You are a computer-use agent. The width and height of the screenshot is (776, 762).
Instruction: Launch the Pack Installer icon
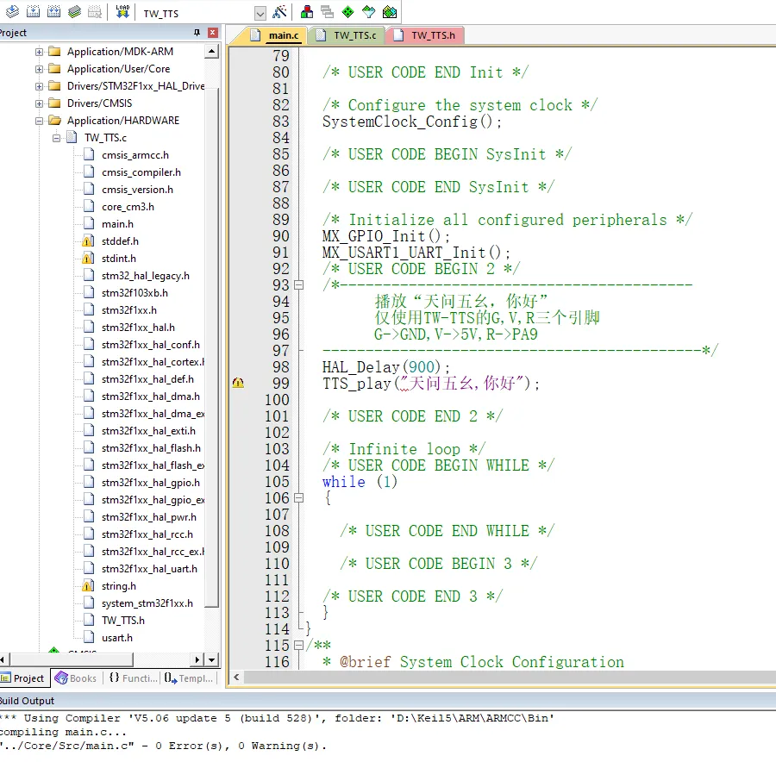389,12
